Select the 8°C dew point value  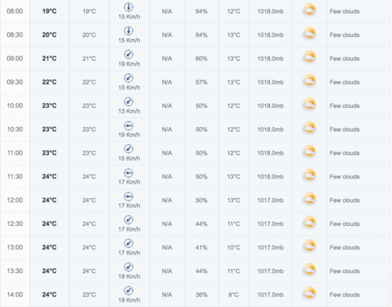233,295
